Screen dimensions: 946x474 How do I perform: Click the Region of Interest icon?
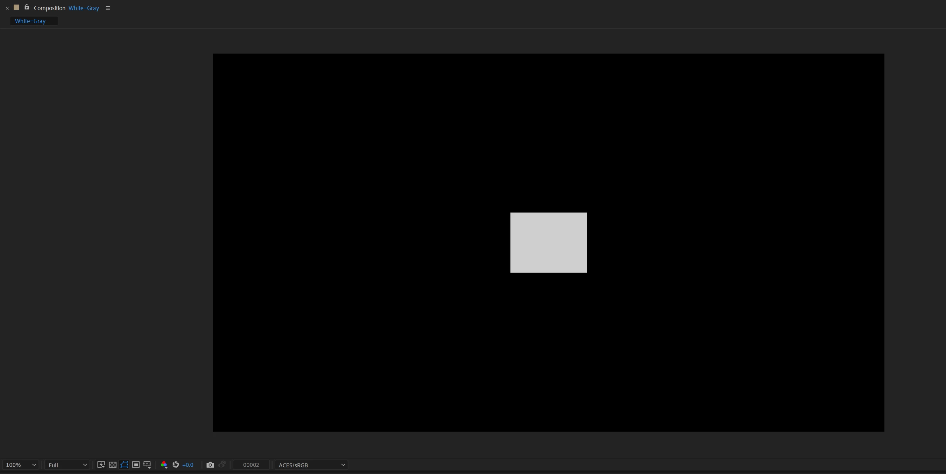tap(136, 465)
